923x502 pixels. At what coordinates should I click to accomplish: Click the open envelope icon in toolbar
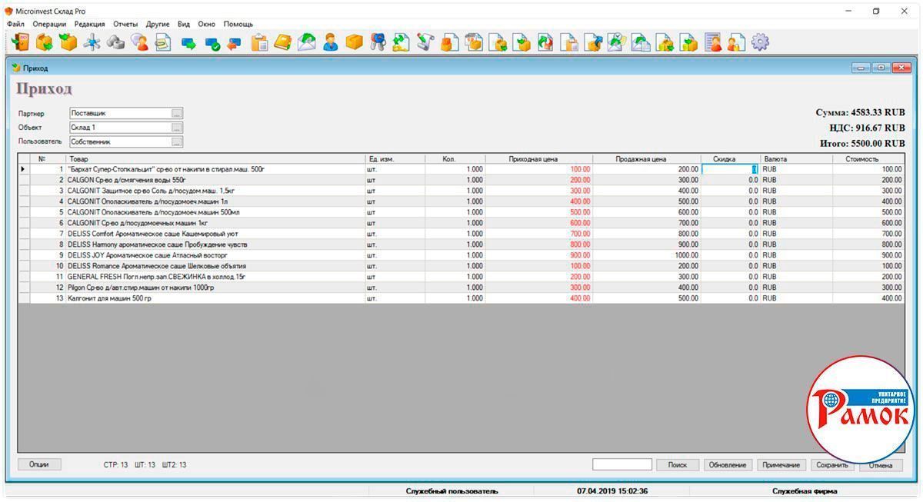coord(306,42)
